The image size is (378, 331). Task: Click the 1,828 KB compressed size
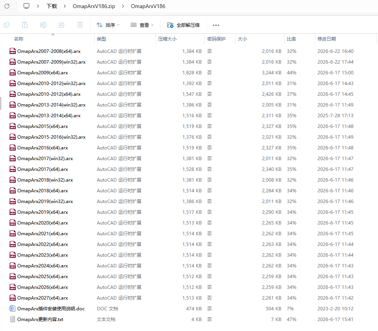192,72
